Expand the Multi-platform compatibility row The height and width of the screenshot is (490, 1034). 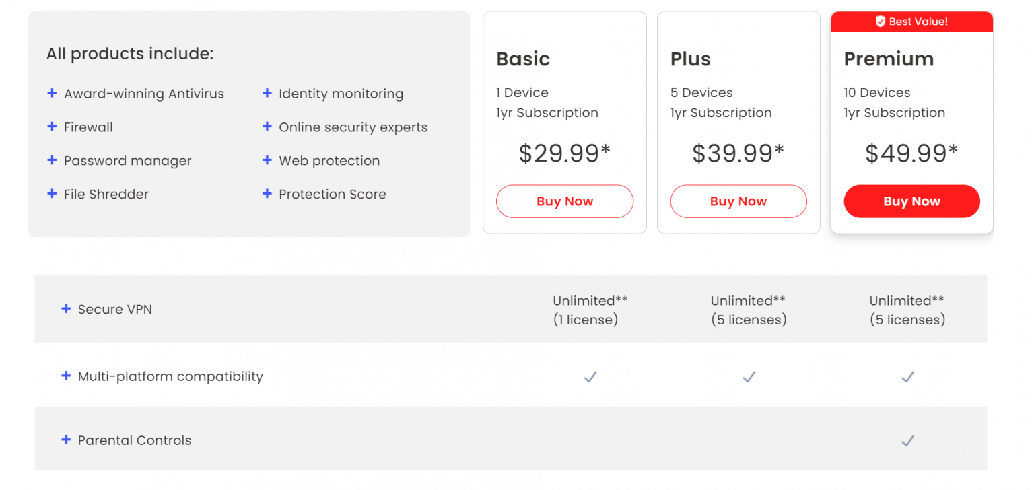pyautogui.click(x=66, y=376)
